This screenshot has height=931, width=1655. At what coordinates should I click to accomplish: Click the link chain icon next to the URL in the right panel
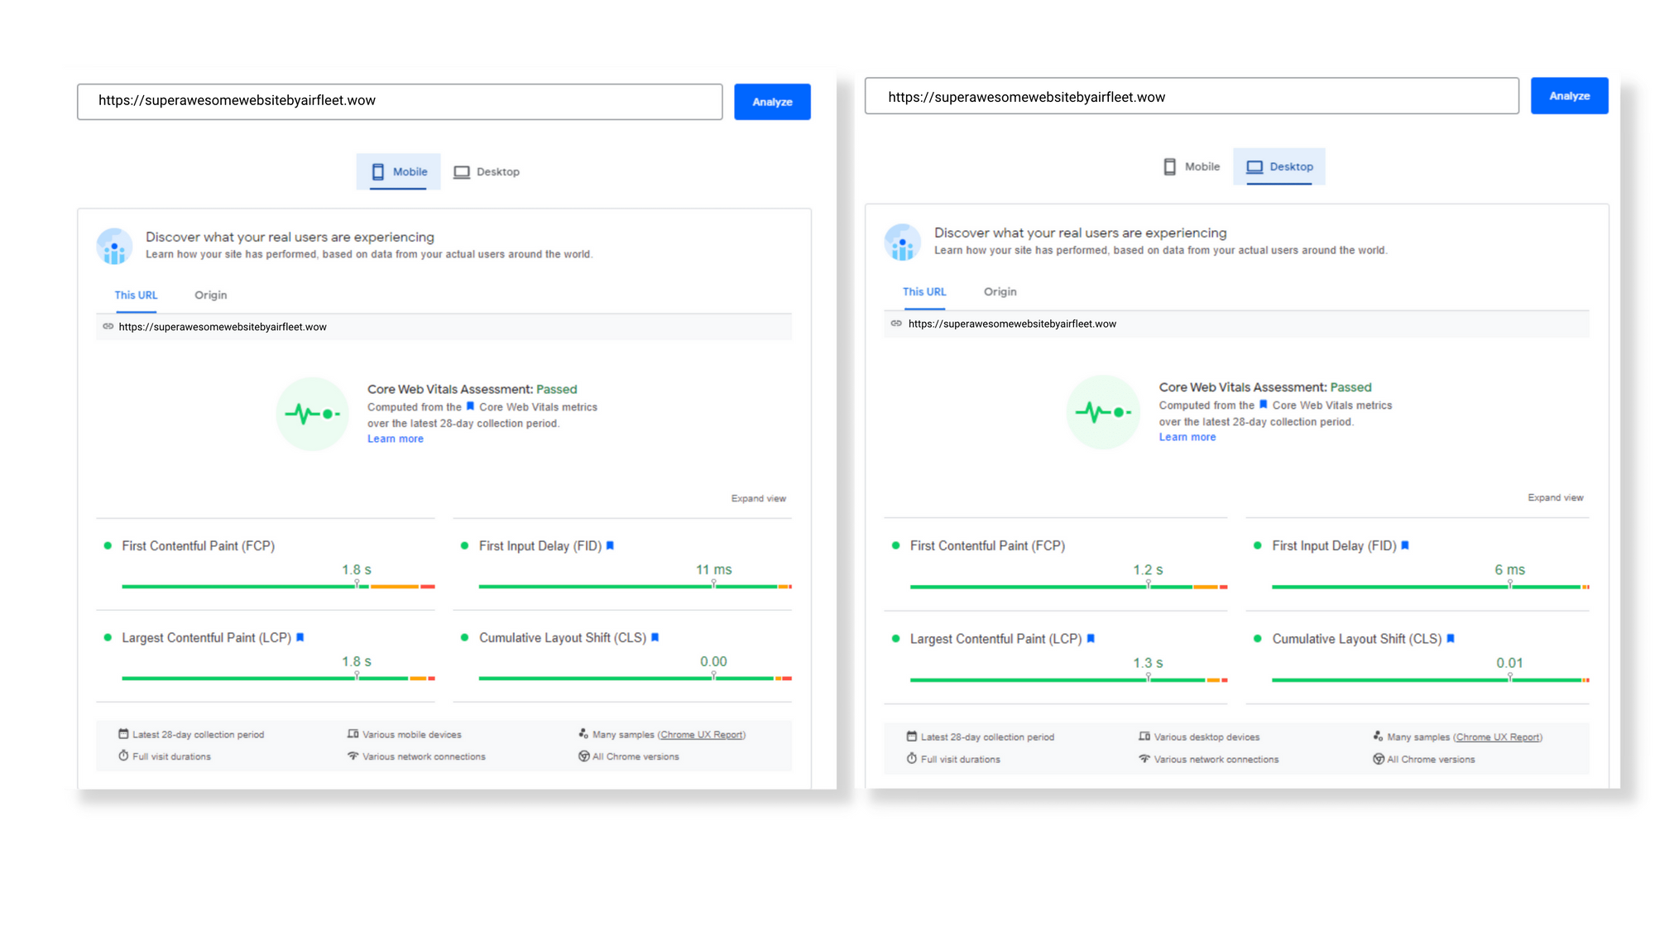coord(896,324)
